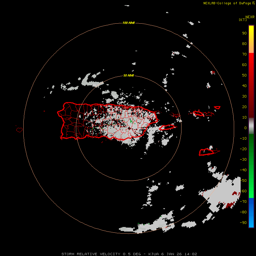Click the 80 value on the velocity scale

(x=244, y=44)
